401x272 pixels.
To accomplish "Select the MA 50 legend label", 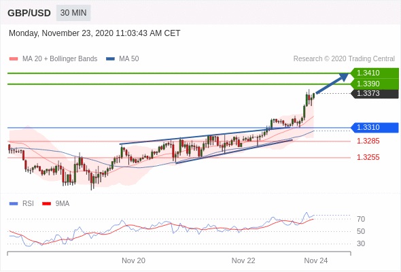I will point(129,59).
